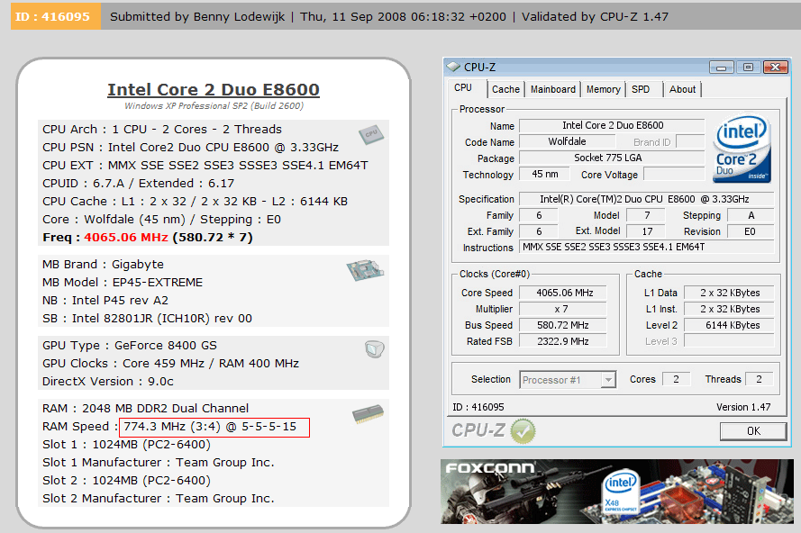Click the Technology 45 nm field
The image size is (801, 533).
(544, 174)
